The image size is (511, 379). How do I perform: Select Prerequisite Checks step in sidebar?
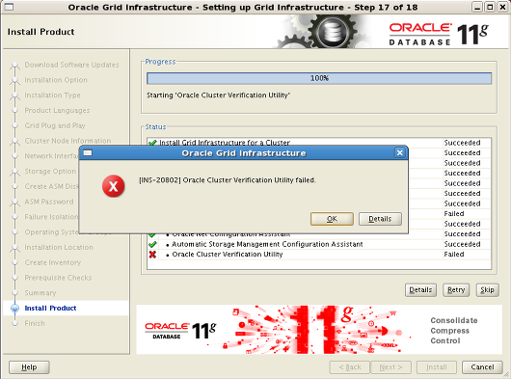tap(58, 278)
